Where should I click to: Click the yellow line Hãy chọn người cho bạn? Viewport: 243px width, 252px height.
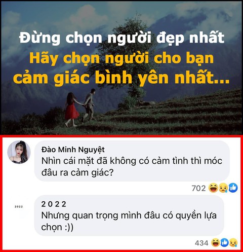click(x=121, y=58)
